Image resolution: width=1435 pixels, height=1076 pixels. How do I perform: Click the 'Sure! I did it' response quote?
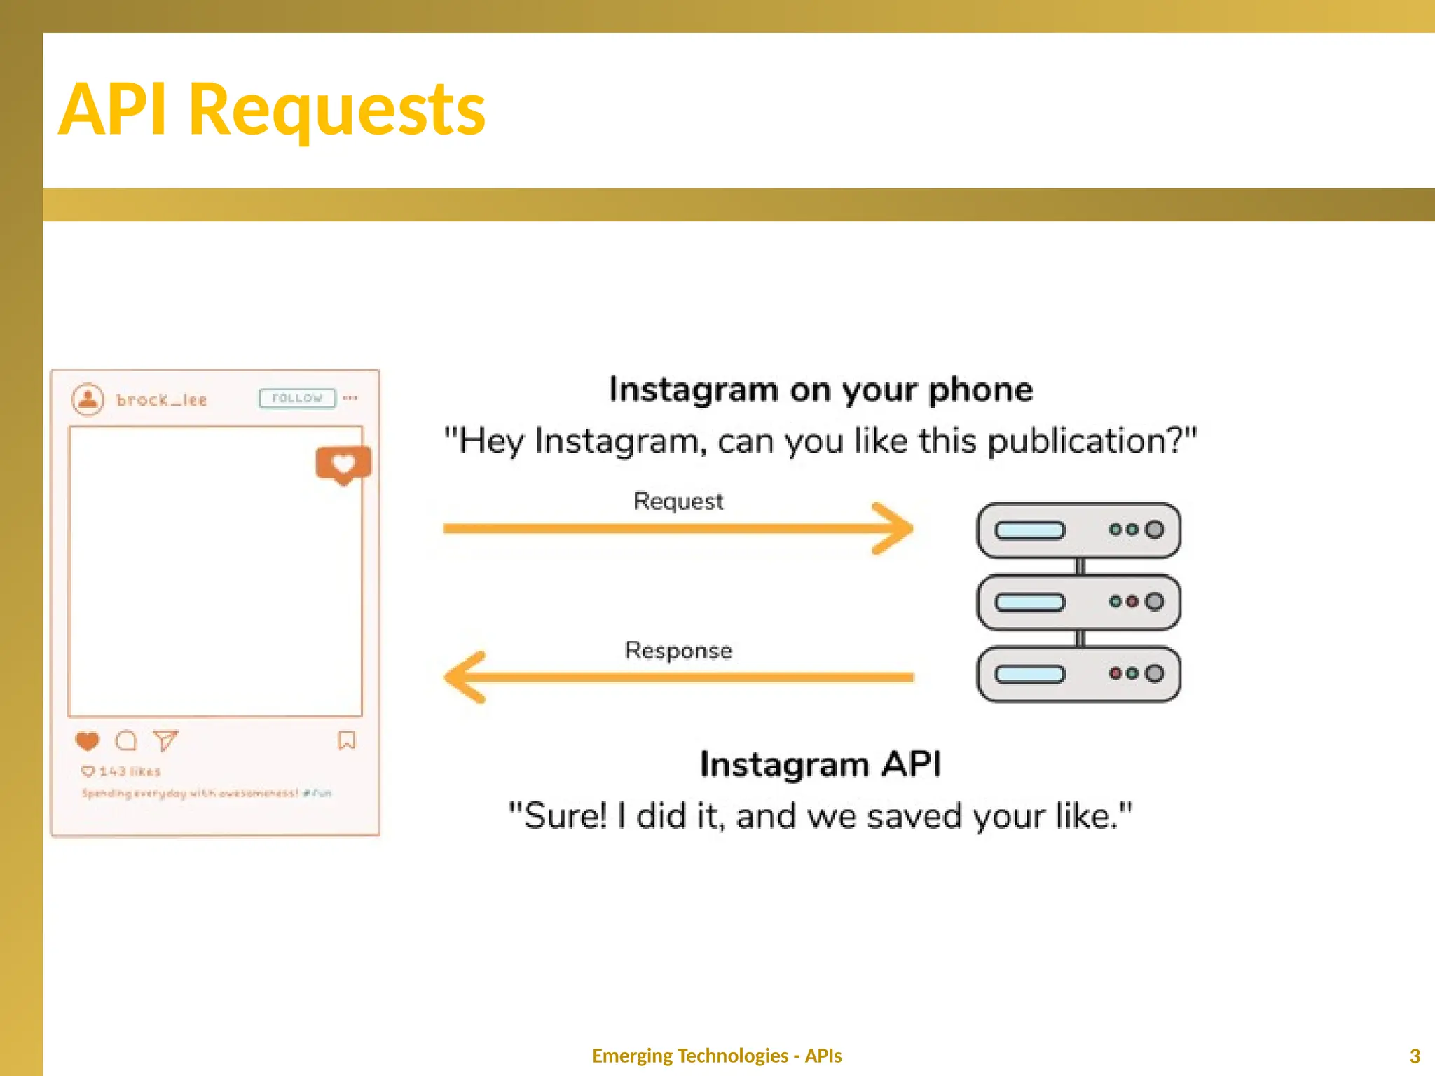[821, 816]
